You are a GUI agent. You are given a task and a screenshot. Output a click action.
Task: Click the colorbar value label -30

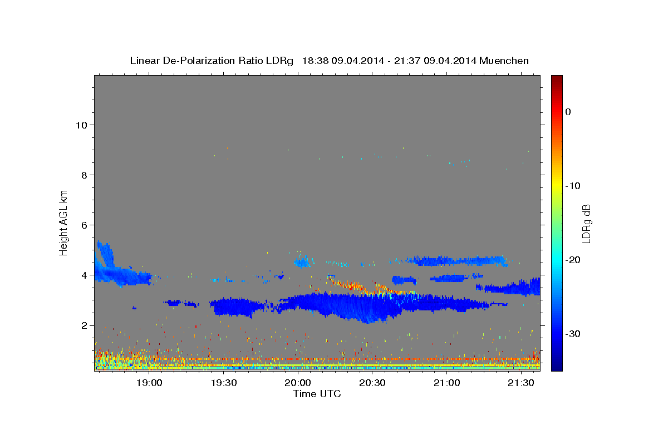(x=573, y=334)
